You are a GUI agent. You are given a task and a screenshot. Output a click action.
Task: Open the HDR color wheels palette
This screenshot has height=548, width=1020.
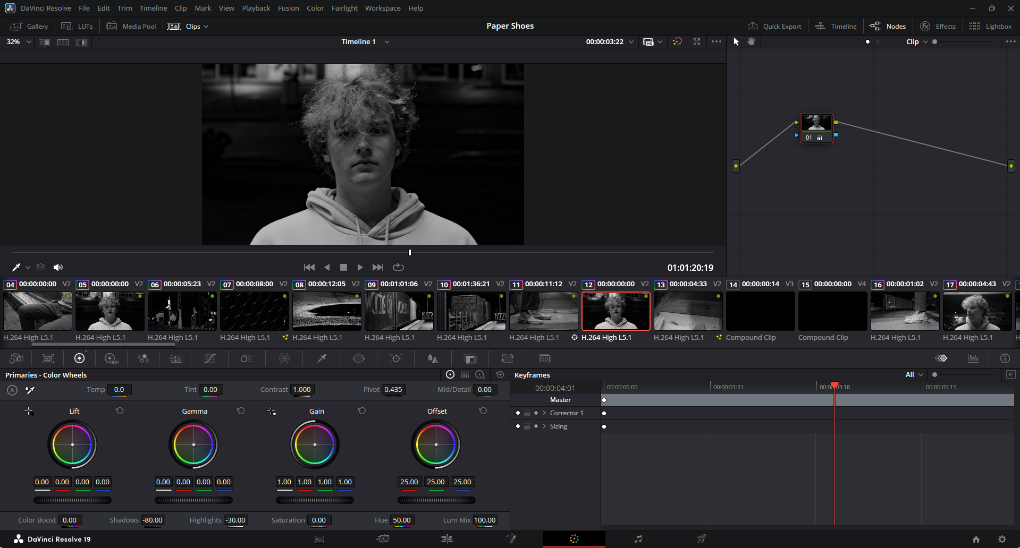click(x=112, y=359)
